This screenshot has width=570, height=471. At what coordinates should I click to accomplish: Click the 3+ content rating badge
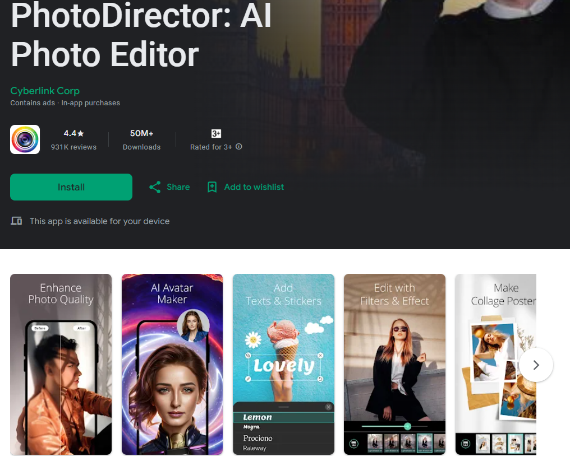click(x=217, y=133)
